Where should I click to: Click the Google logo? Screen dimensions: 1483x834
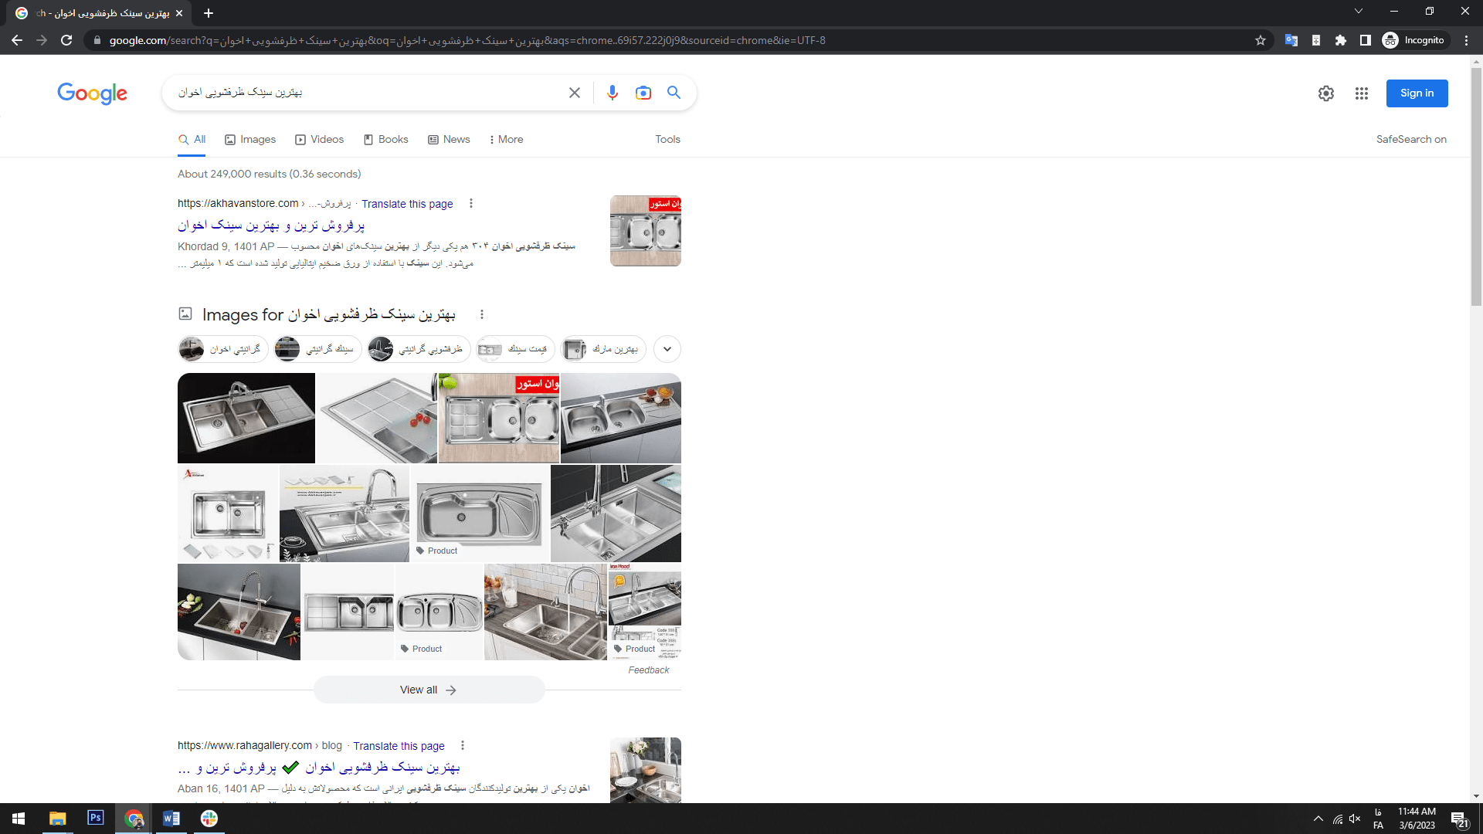pyautogui.click(x=92, y=93)
